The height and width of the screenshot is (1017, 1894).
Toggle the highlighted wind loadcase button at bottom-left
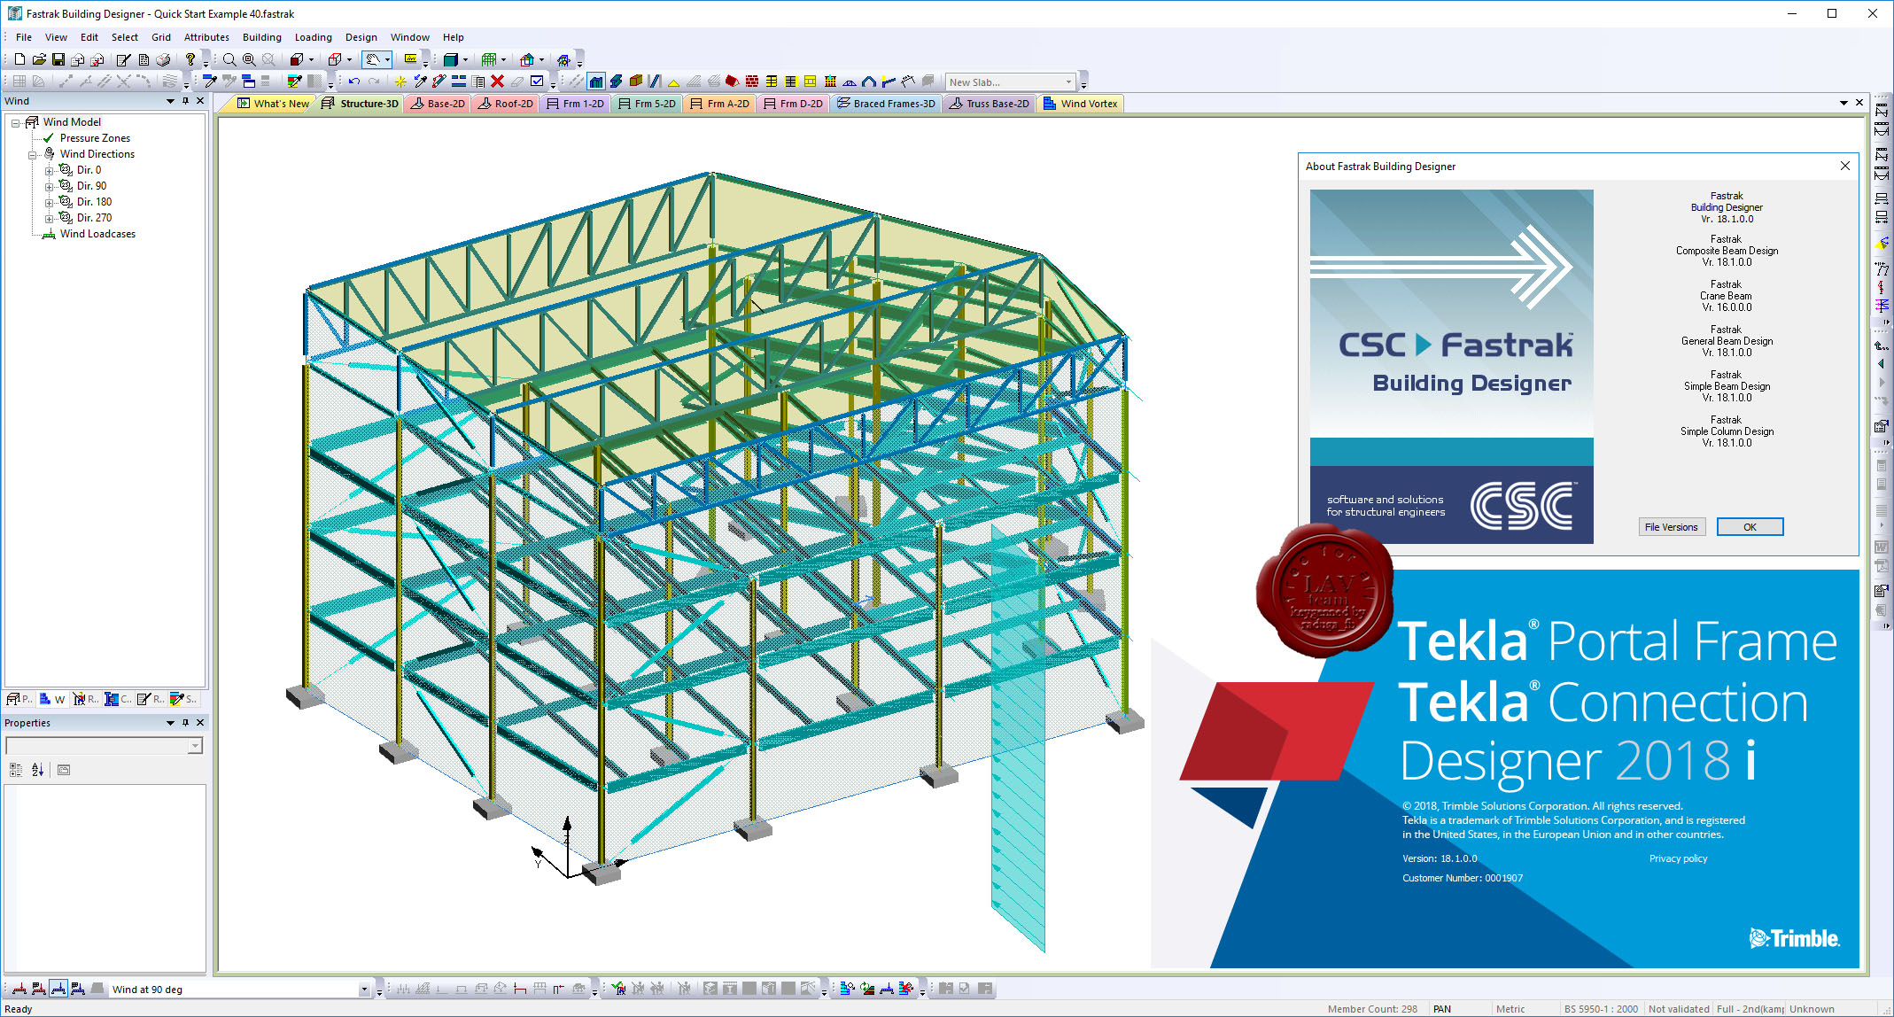(x=58, y=989)
